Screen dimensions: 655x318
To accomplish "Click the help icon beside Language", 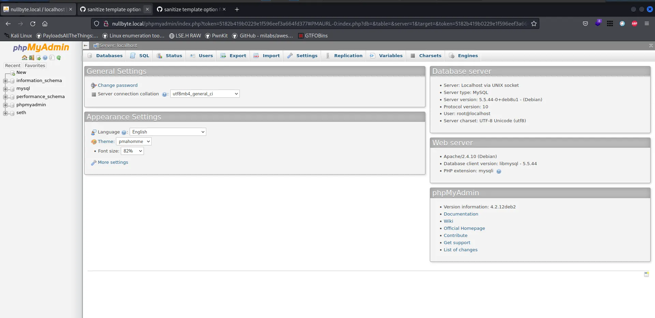I will 124,132.
